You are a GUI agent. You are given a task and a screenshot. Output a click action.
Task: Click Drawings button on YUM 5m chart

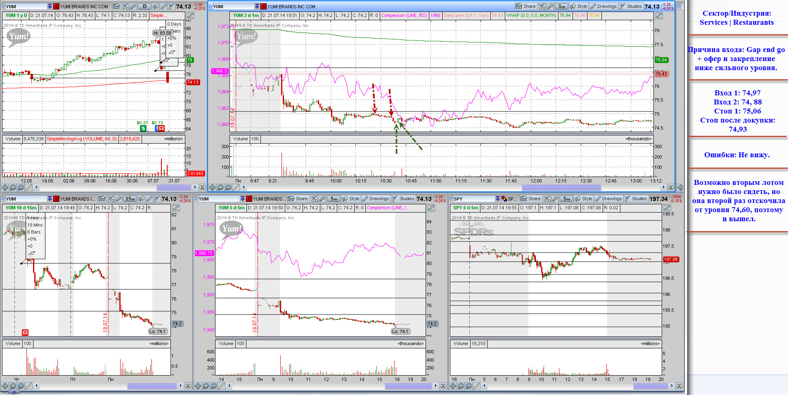click(x=376, y=199)
